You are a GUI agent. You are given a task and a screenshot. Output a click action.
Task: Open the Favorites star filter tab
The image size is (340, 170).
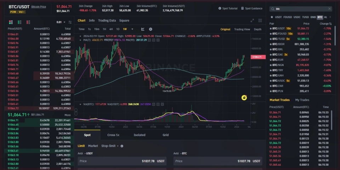pyautogui.click(x=272, y=17)
